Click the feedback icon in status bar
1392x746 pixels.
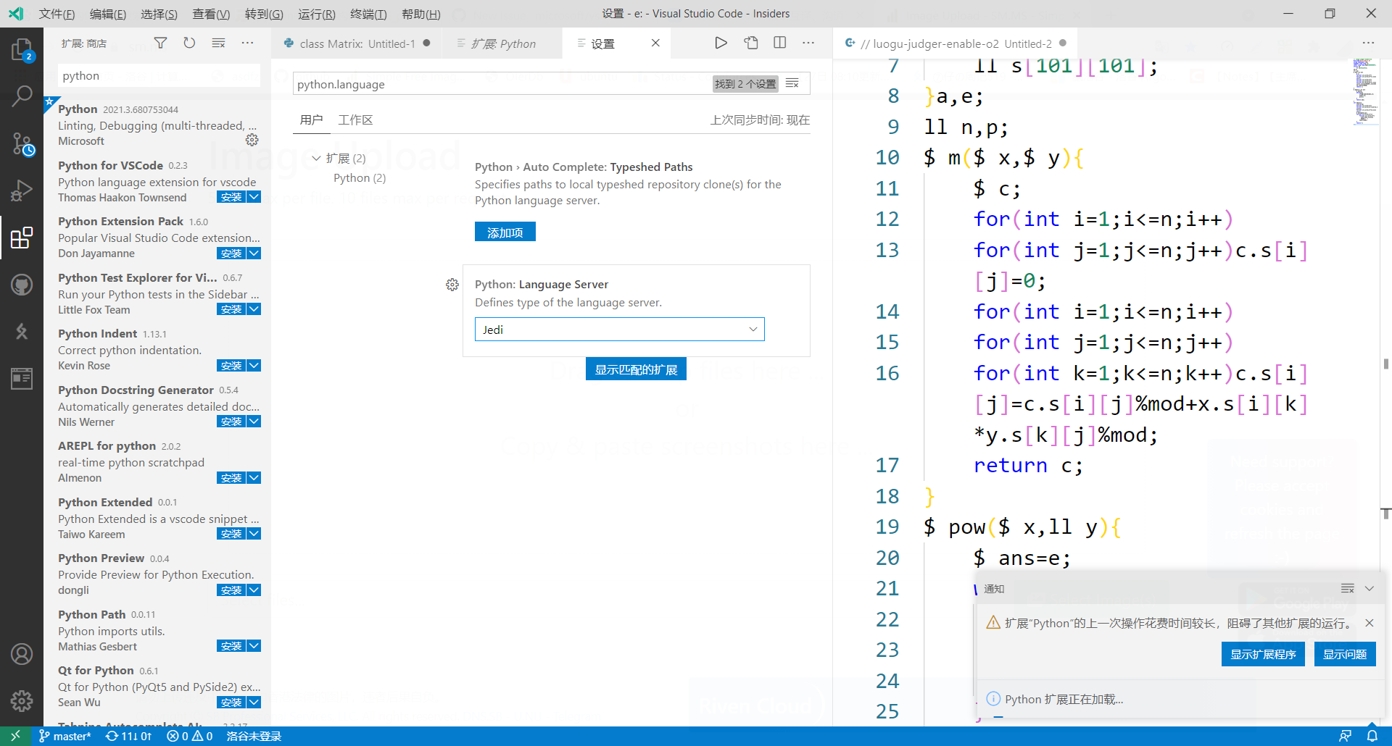1345,736
